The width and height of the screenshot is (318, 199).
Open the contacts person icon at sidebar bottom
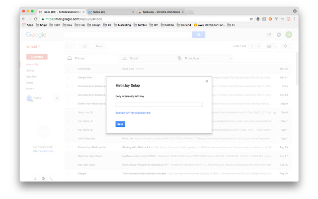click(x=35, y=179)
